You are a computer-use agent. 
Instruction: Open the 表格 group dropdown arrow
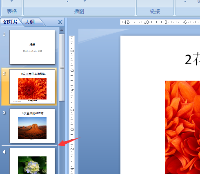[12, 1]
